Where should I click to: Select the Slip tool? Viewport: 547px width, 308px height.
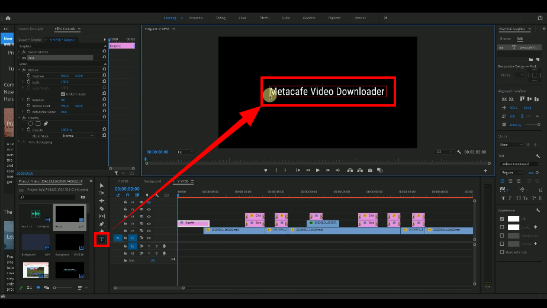[101, 216]
